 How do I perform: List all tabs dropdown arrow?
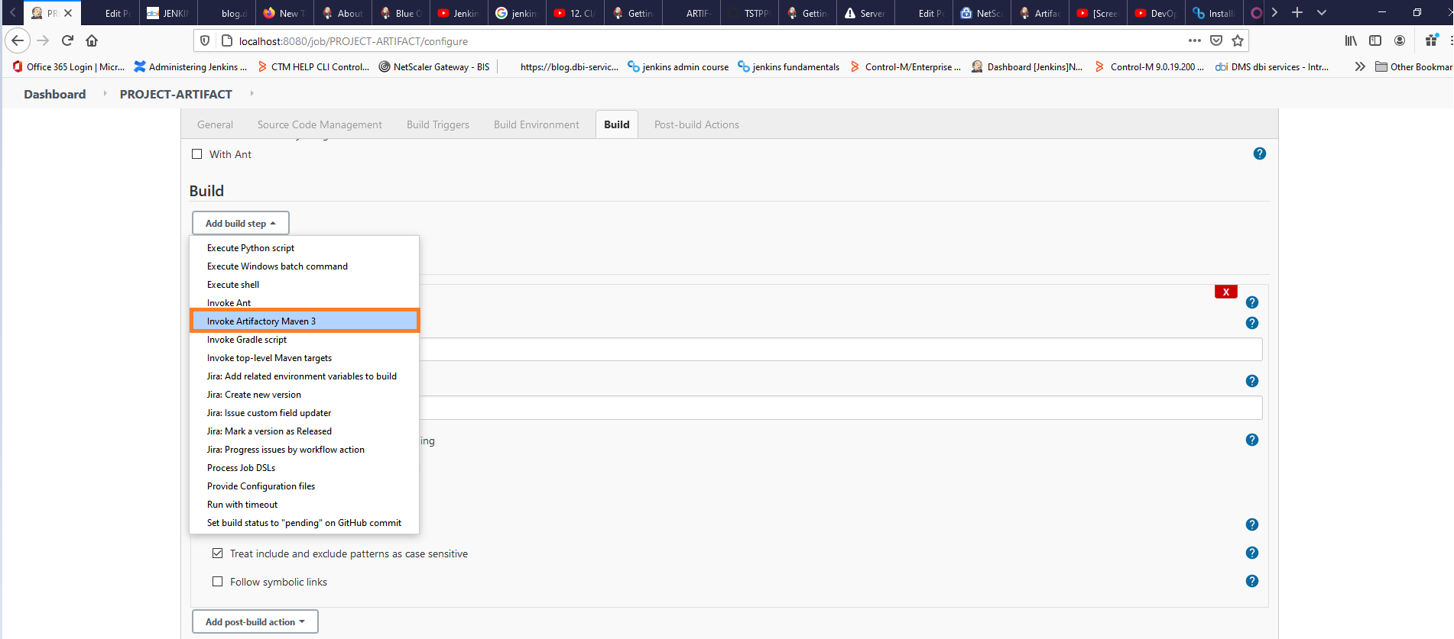click(x=1322, y=12)
